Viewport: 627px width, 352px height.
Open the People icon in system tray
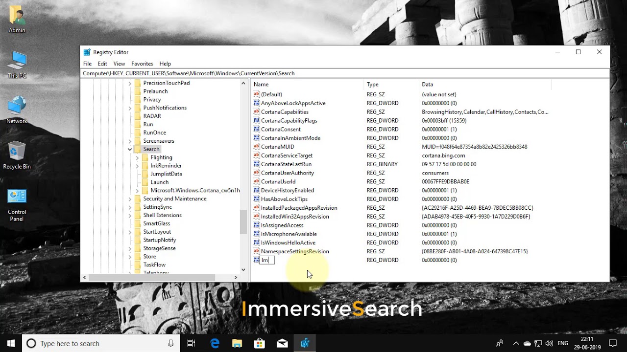click(x=500, y=343)
